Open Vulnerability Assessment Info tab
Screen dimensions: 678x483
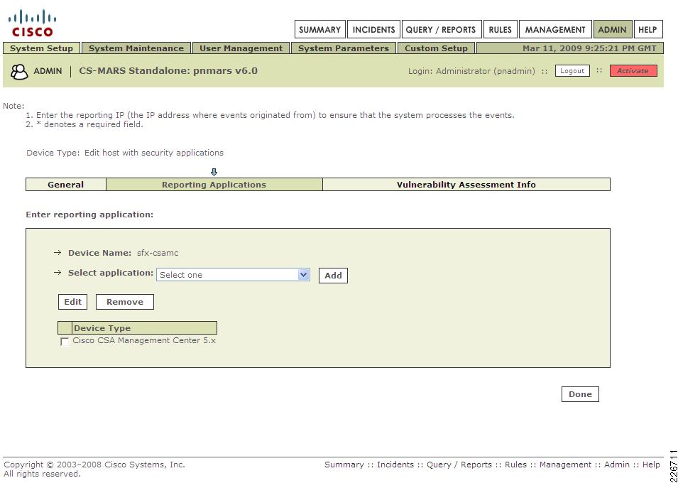(466, 185)
